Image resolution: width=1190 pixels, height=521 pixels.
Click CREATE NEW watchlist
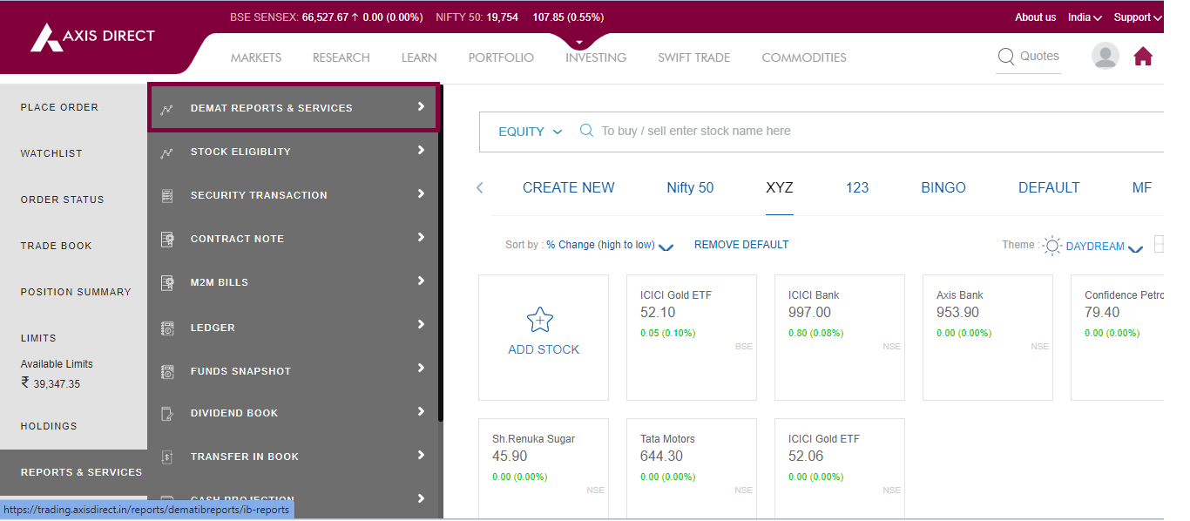tap(569, 187)
